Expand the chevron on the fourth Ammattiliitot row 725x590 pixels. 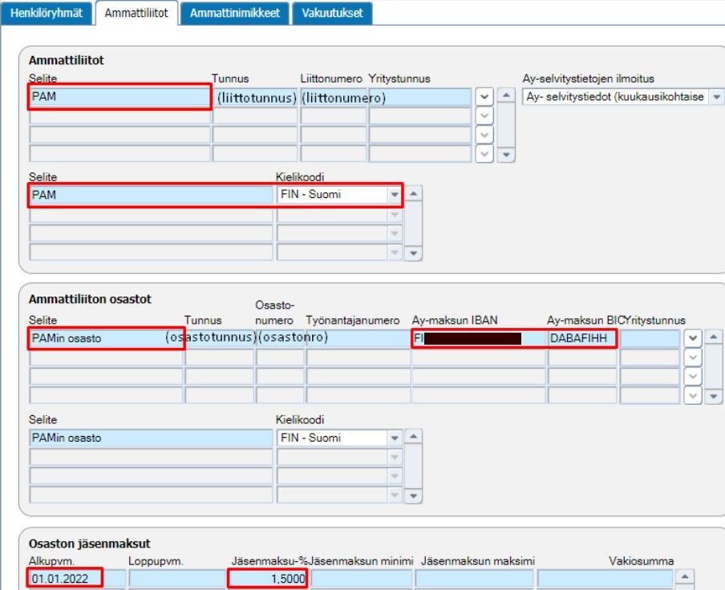click(x=484, y=154)
